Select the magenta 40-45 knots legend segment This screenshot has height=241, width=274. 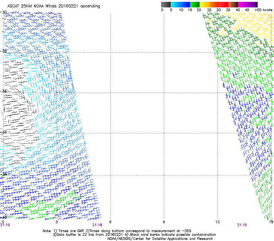[x=243, y=4]
